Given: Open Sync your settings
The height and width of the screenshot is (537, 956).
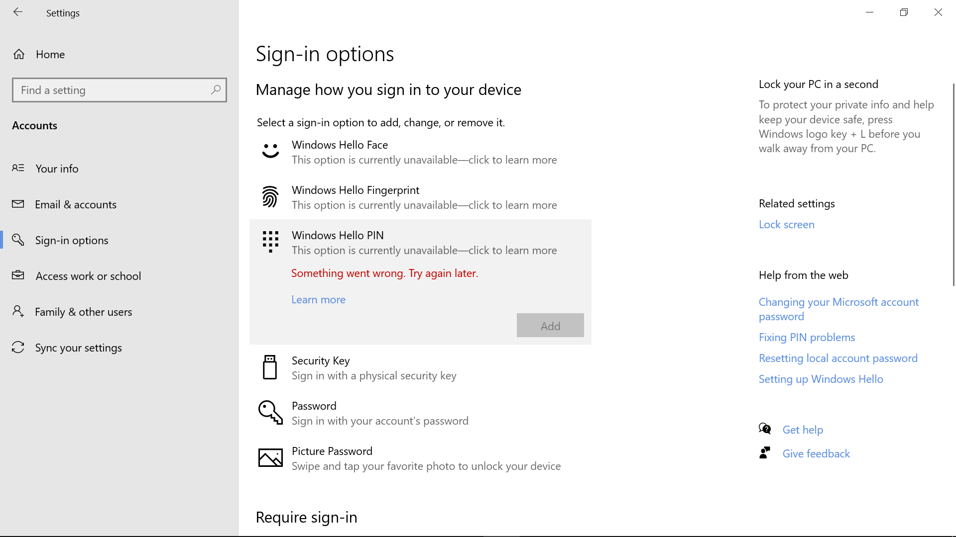Looking at the screenshot, I should pos(119,348).
